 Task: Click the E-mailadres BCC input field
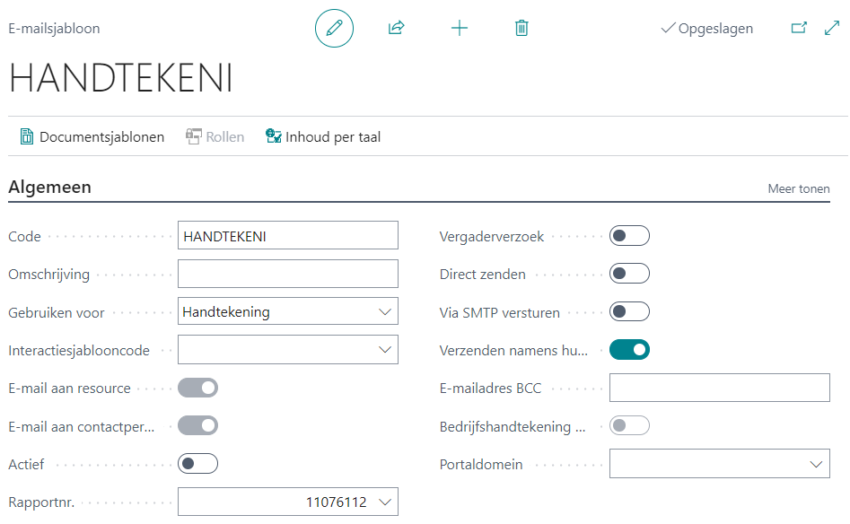(x=719, y=389)
